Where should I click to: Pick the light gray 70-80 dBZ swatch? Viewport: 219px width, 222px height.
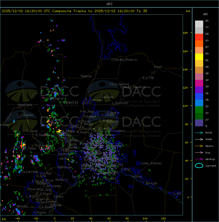(x=199, y=24)
